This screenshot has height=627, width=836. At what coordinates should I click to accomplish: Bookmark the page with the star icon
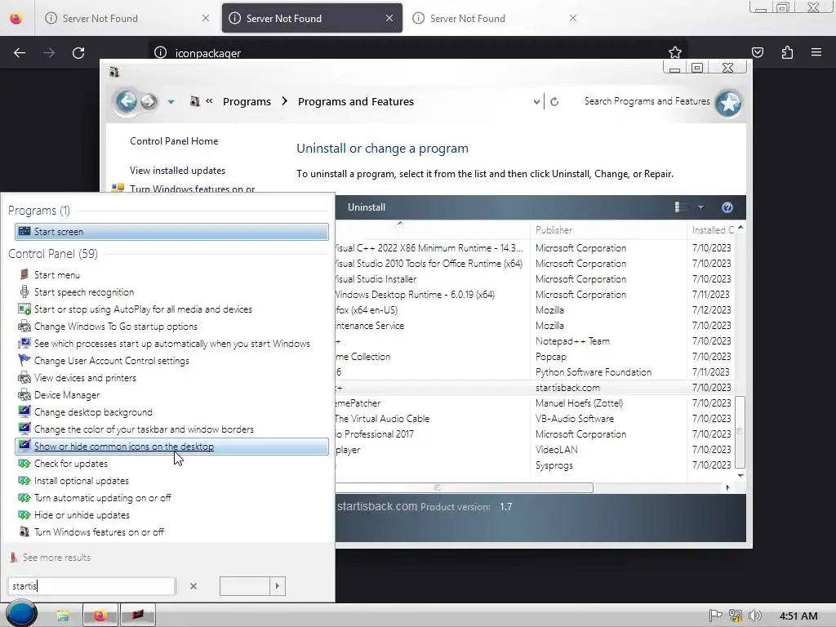[x=675, y=52]
